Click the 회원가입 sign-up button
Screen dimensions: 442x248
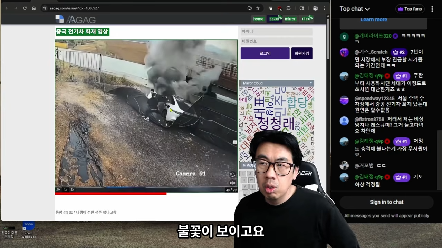pyautogui.click(x=302, y=53)
